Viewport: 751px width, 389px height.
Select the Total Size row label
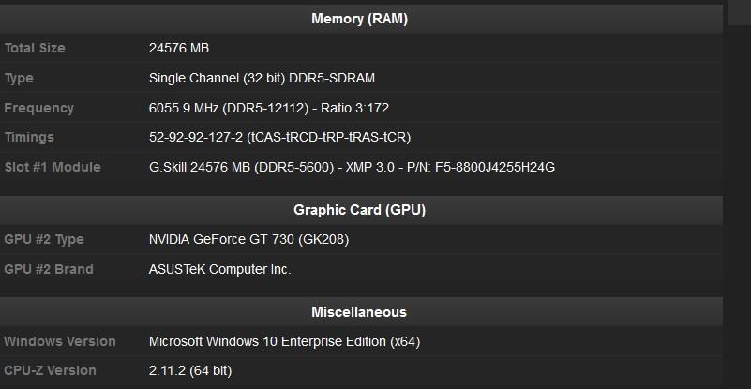35,48
